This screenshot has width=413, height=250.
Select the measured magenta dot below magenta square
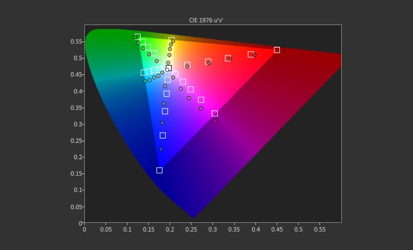[215, 121]
